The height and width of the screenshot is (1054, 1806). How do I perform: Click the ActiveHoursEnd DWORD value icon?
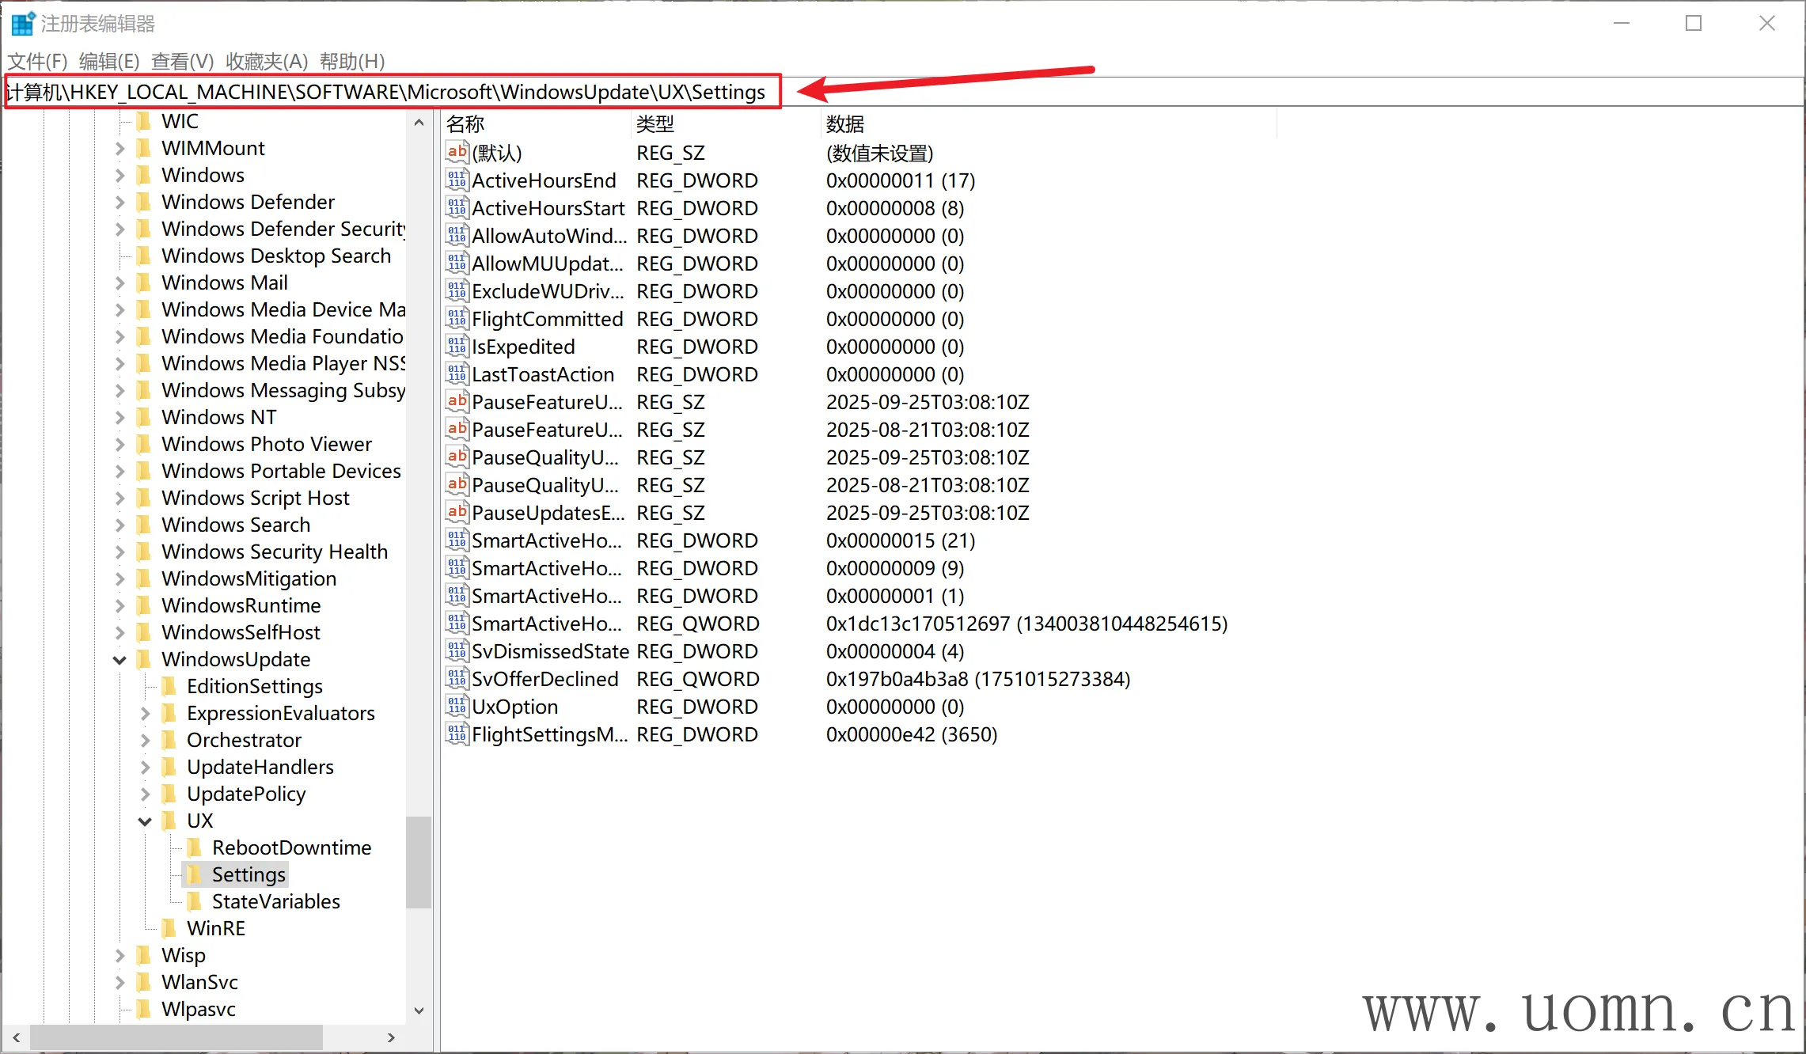coord(457,180)
